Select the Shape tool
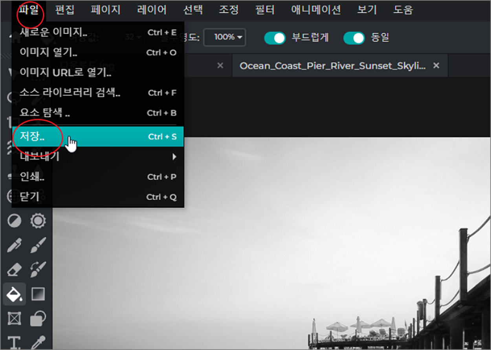Image resolution: width=491 pixels, height=350 pixels. coord(38,318)
